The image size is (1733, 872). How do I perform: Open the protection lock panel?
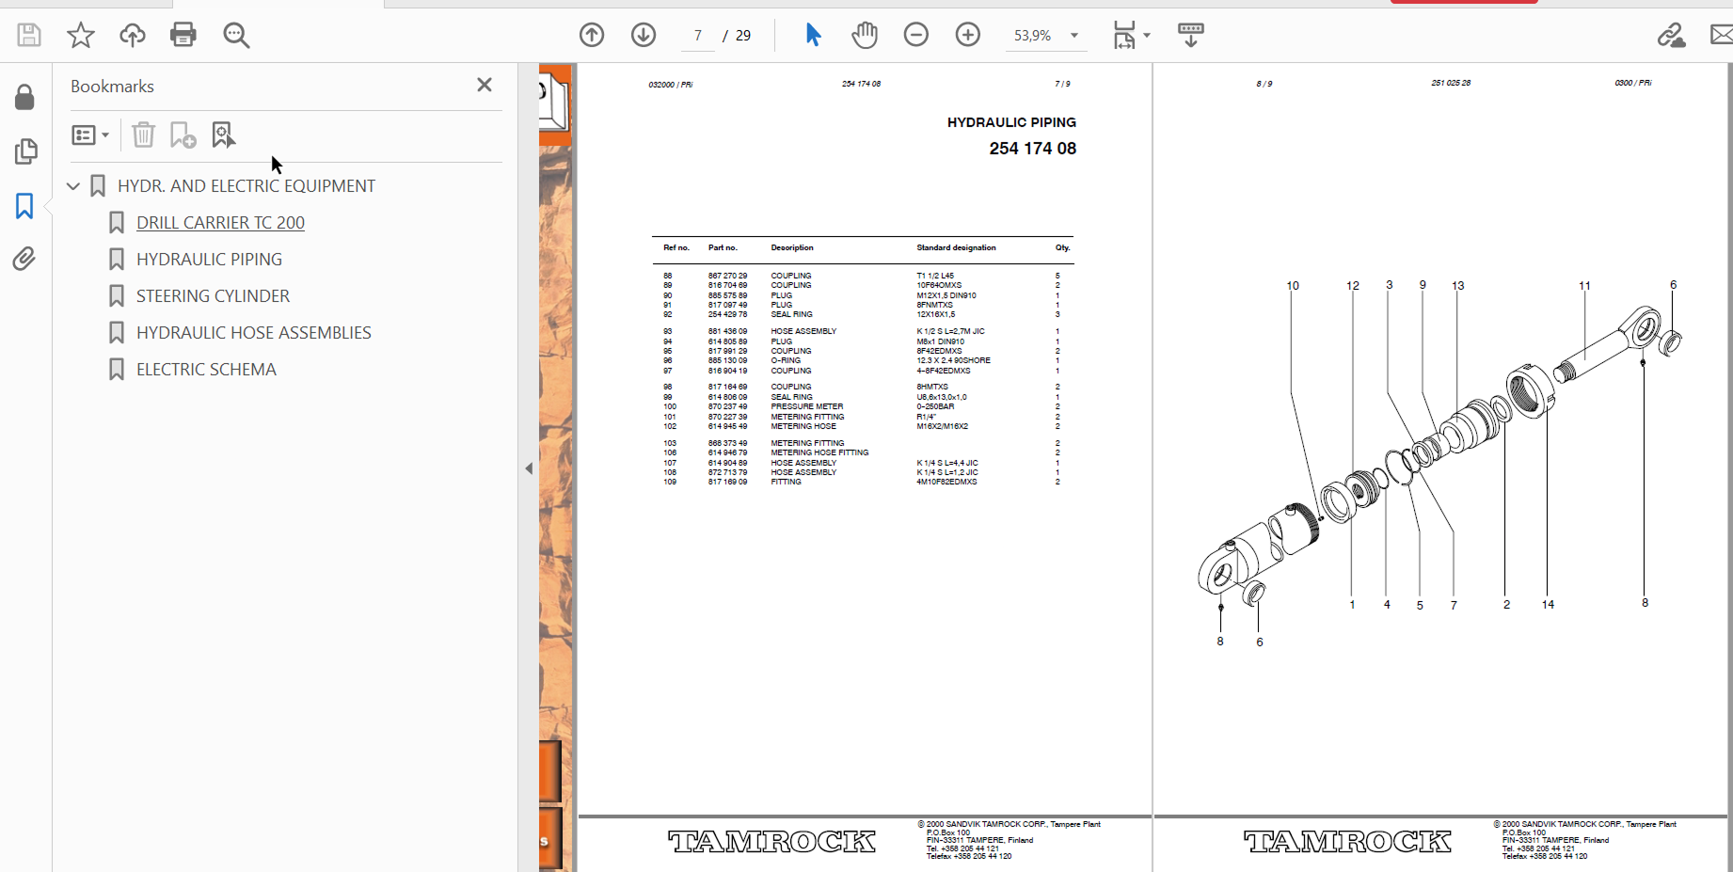point(25,98)
